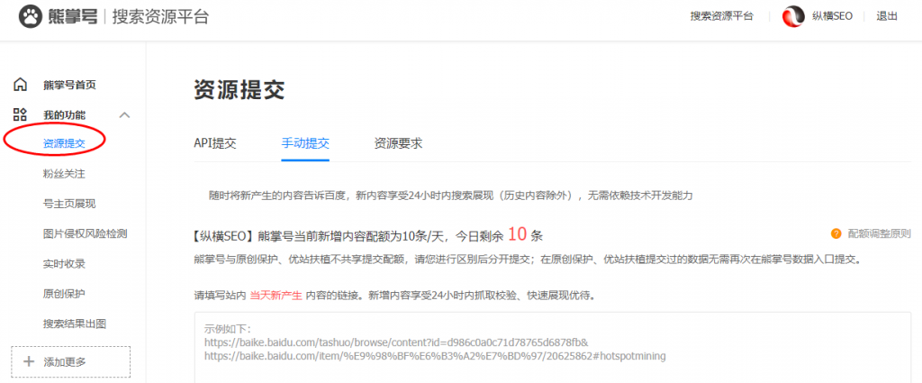Click the line starting with 随时将新产生的内容告诉百度

pyautogui.click(x=451, y=196)
